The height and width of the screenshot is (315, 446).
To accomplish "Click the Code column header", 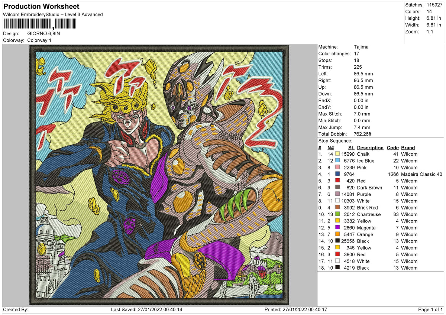I will tap(392, 147).
